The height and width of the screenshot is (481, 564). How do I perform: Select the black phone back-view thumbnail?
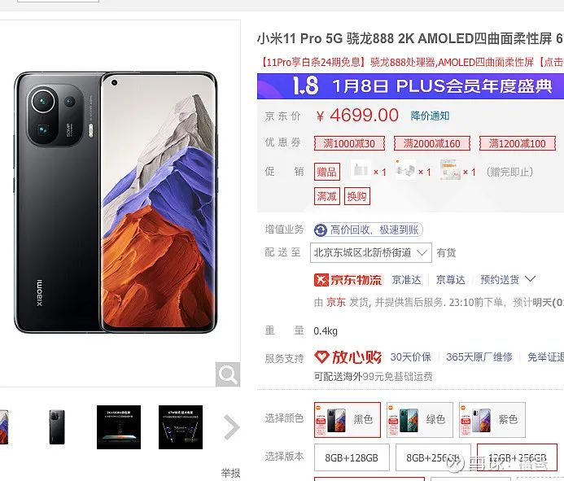pyautogui.click(x=57, y=427)
